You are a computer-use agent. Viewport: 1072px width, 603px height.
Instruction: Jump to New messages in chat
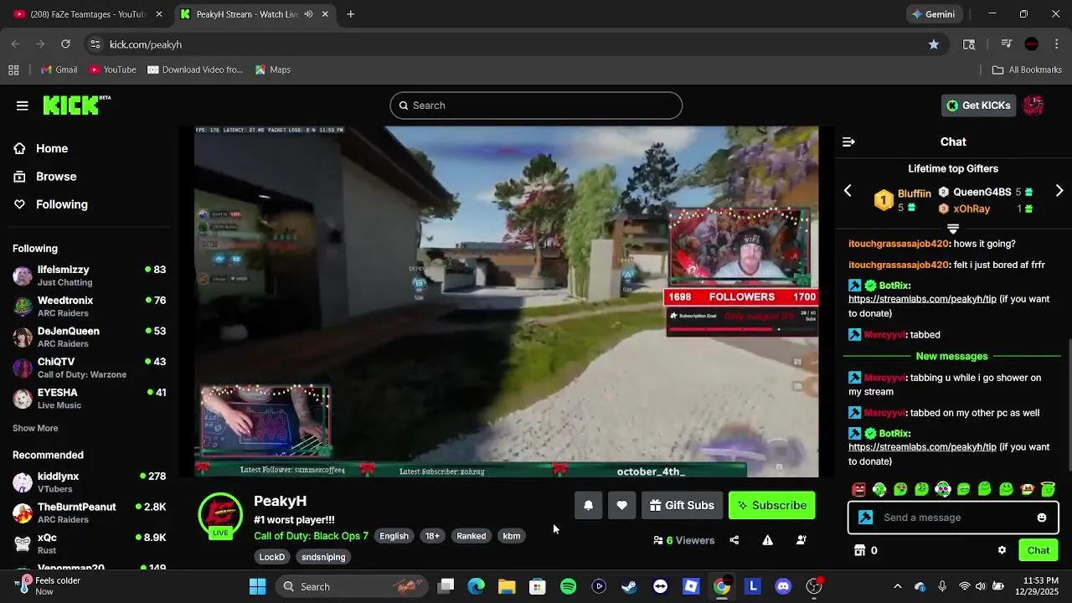pos(951,357)
